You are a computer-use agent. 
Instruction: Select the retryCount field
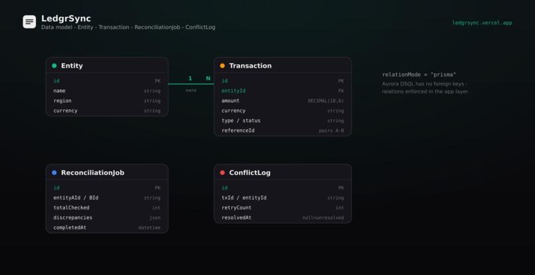283,207
